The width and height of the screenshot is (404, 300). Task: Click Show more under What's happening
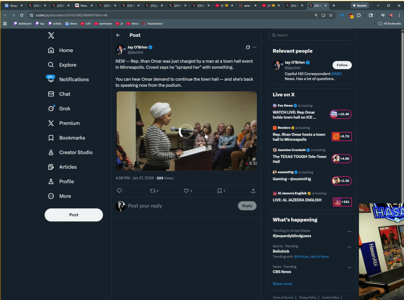point(282,284)
